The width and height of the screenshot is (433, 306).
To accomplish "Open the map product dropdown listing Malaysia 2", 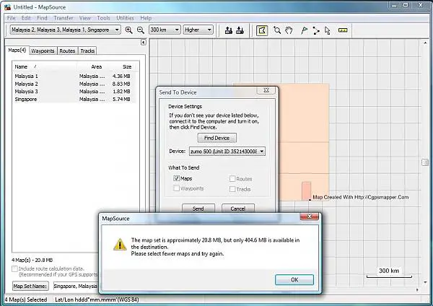I will click(65, 30).
